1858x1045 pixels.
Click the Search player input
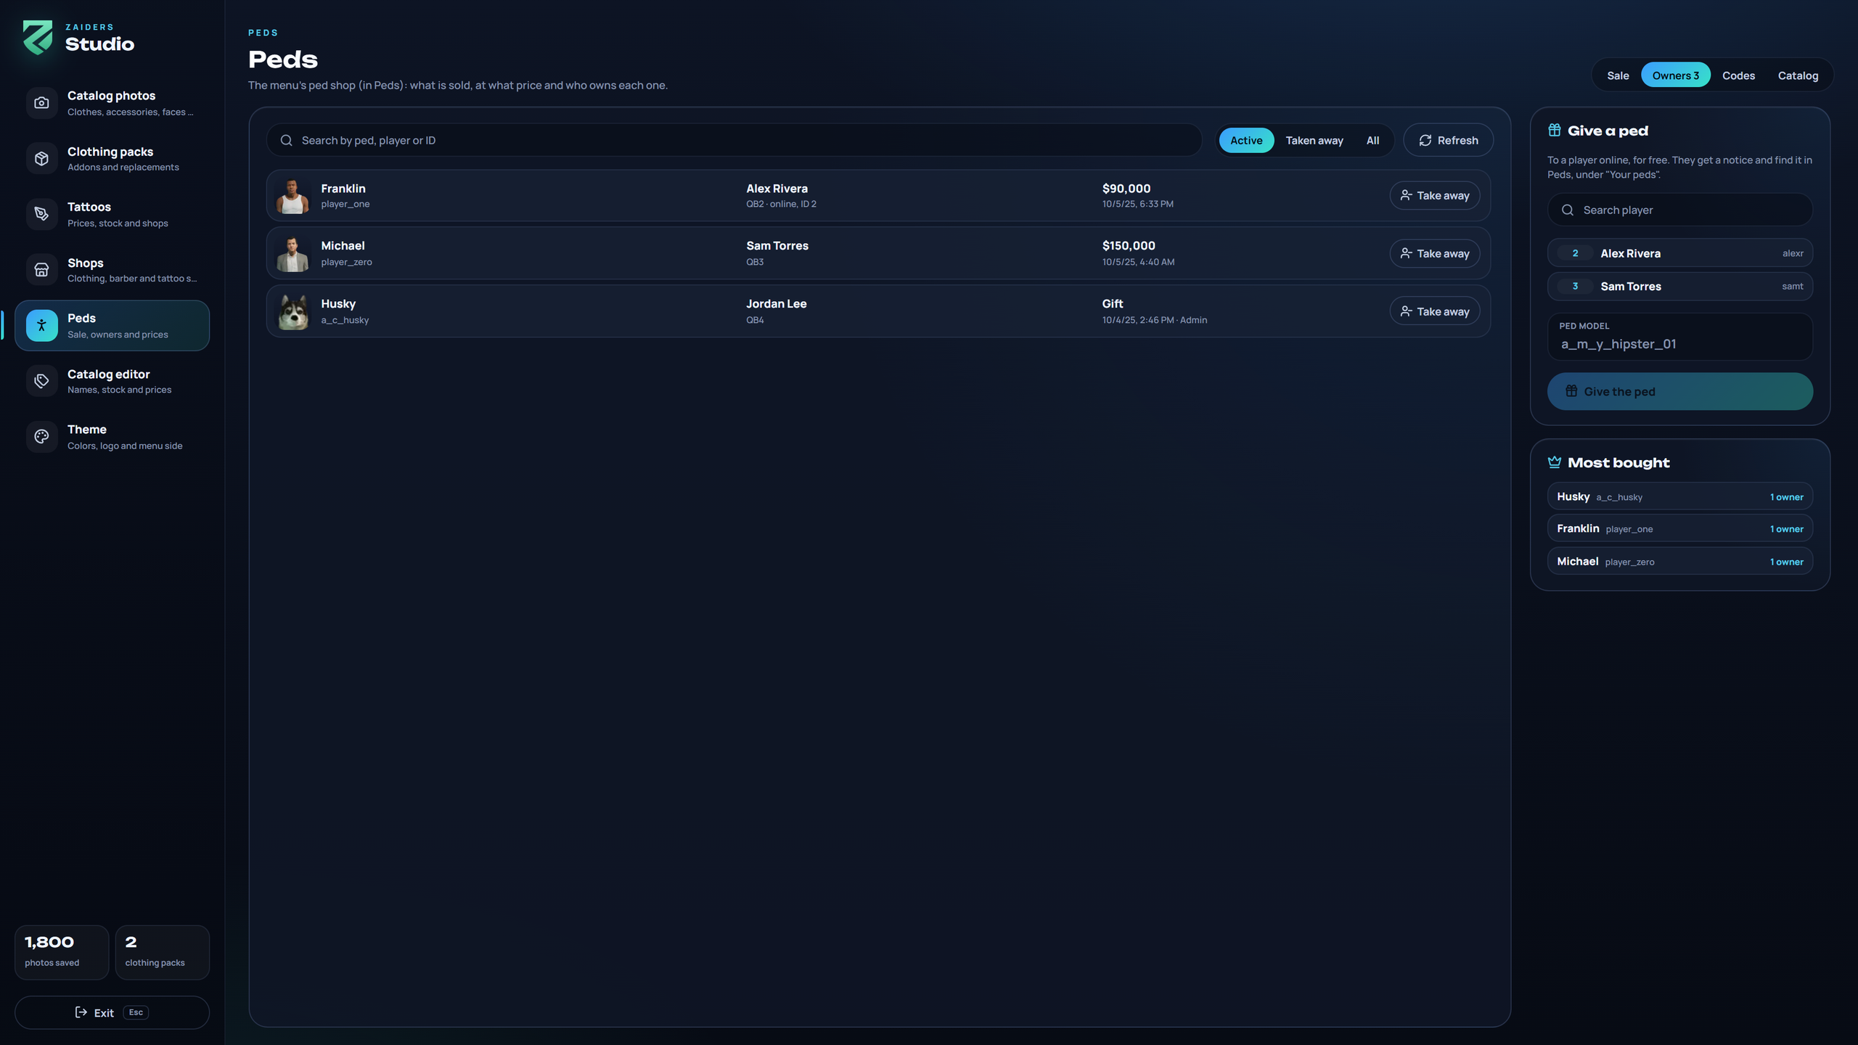(x=1679, y=210)
